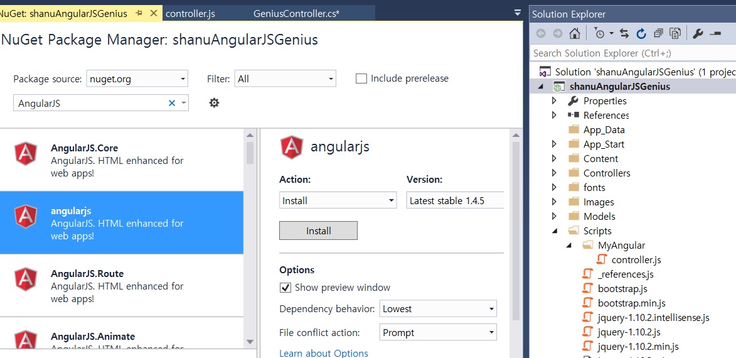Expand the App_Start folder

[554, 144]
